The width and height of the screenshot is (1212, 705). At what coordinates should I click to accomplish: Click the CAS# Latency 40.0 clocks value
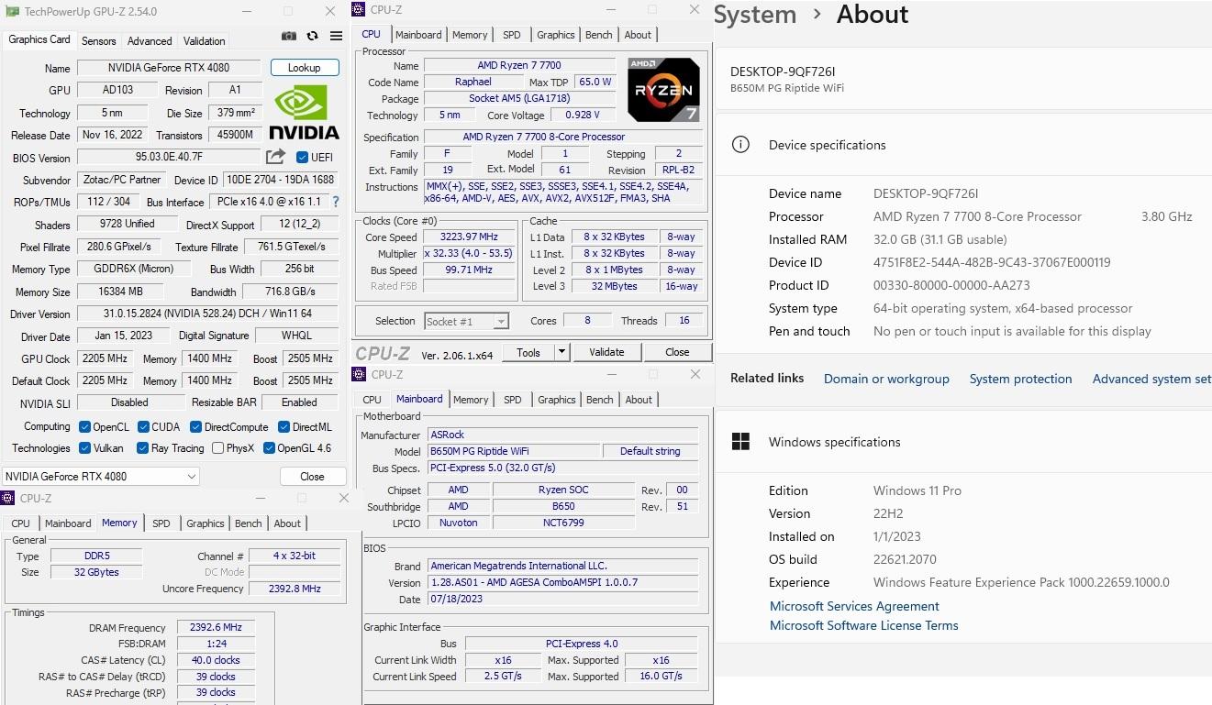click(216, 660)
